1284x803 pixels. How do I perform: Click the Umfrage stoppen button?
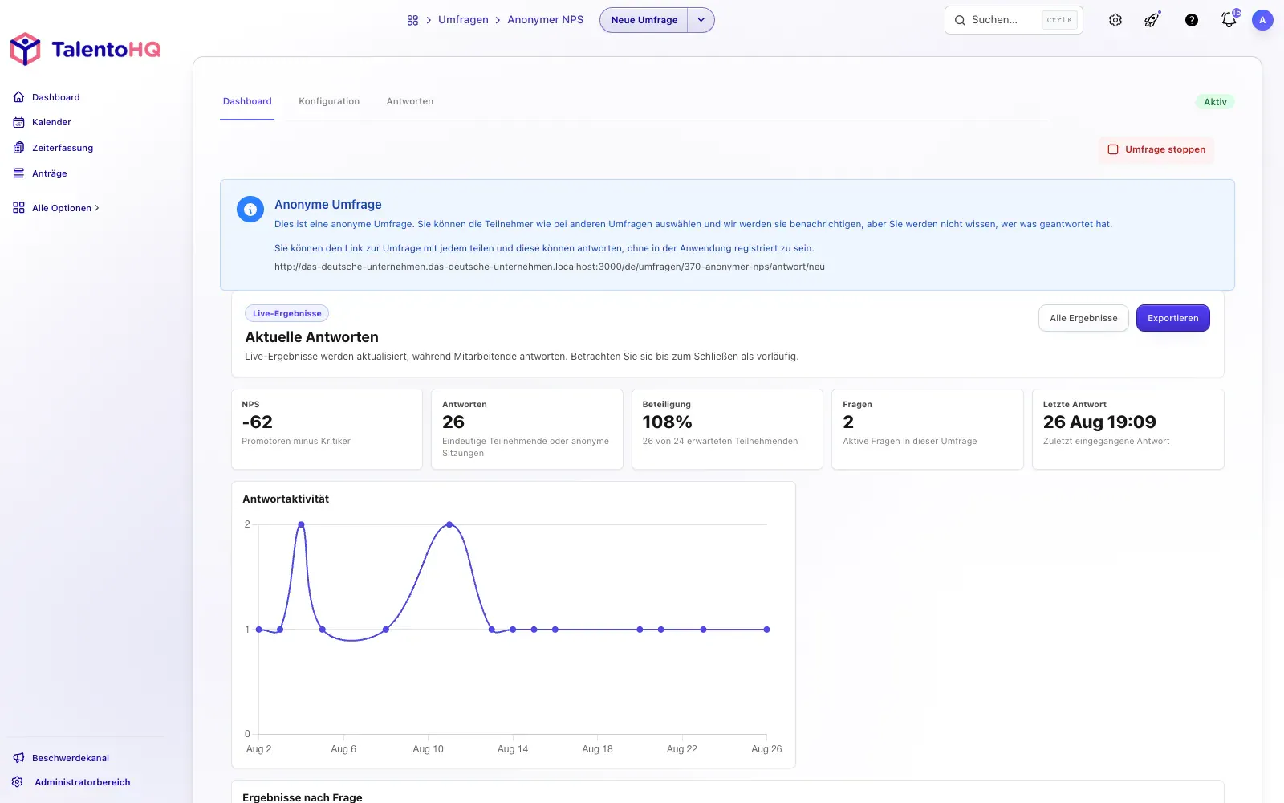1156,149
